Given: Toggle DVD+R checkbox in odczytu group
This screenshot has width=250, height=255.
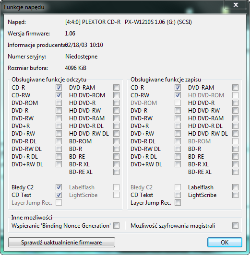Looking at the screenshot, I should [59, 126].
